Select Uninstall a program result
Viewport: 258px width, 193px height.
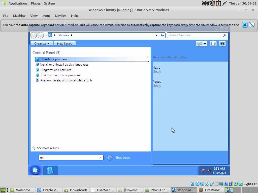(x=92, y=59)
